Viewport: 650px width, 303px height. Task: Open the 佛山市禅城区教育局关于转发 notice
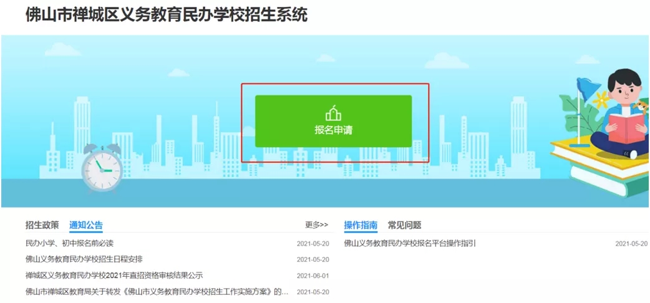157,292
